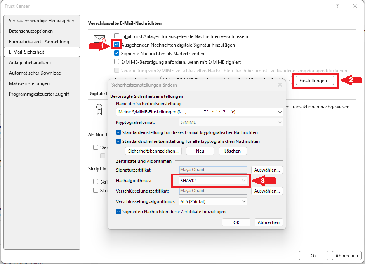365x264 pixels.
Task: Open the Hashalgorithmus SHA512 dropdown
Action: [213, 181]
